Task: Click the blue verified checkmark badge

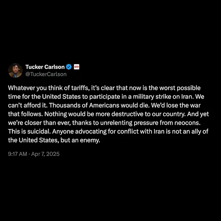Action: pos(69,67)
